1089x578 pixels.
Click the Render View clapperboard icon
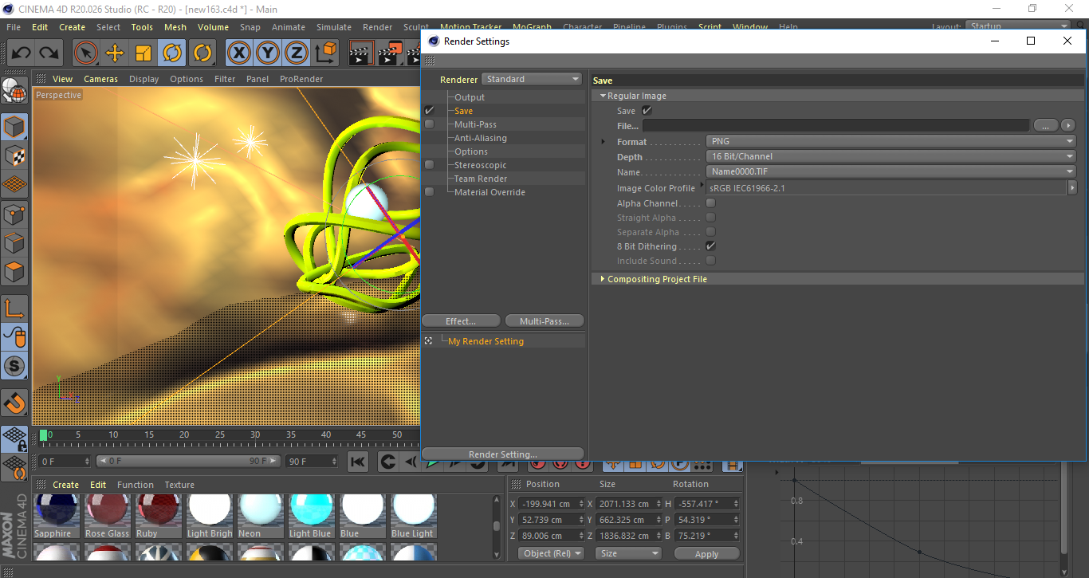coord(361,53)
